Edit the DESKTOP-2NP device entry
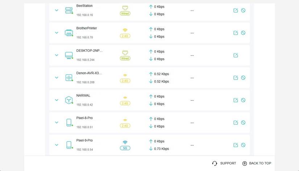This screenshot has height=171, width=299. 236,55
